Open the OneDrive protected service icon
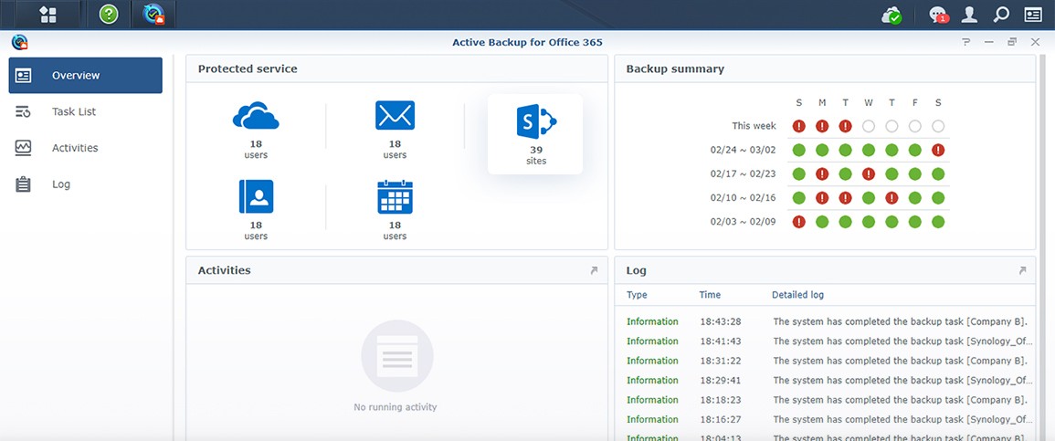 (x=256, y=115)
